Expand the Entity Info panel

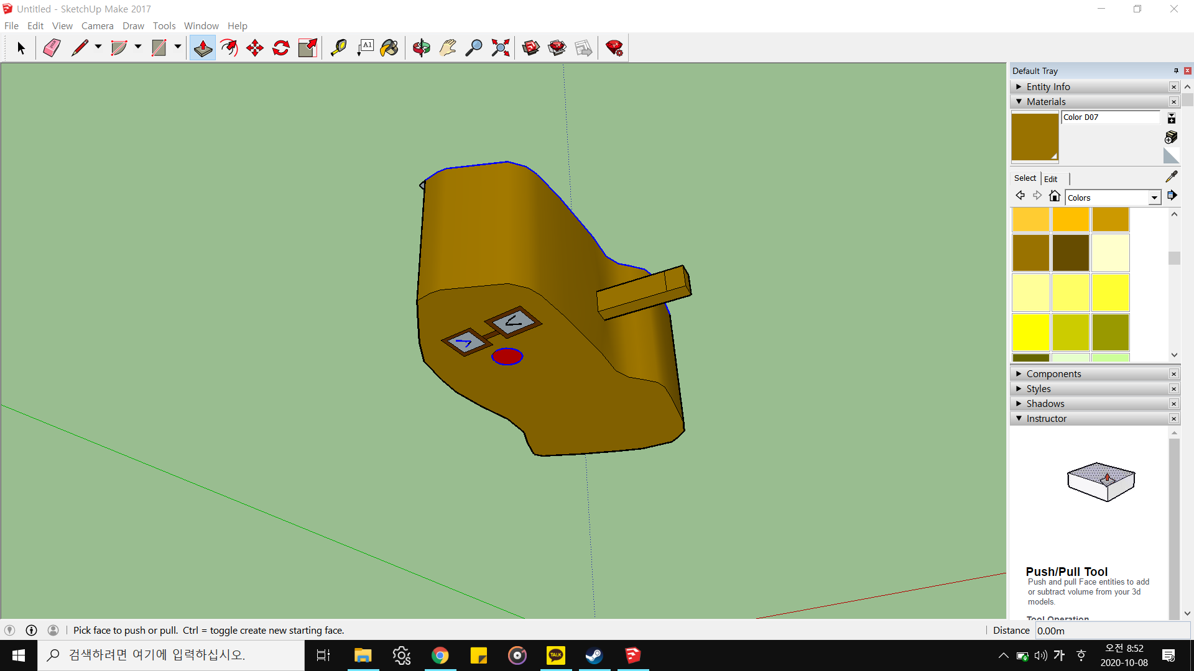coord(1019,87)
